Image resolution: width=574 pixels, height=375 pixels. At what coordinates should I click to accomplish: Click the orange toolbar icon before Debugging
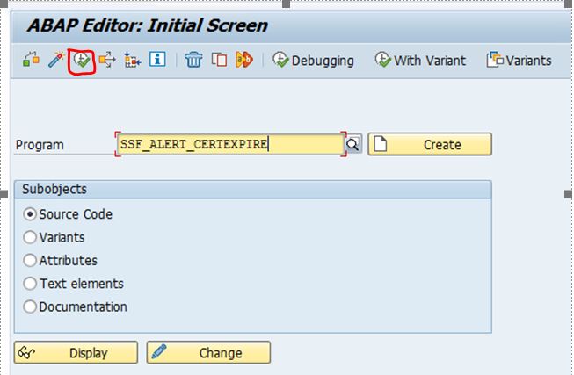(244, 61)
